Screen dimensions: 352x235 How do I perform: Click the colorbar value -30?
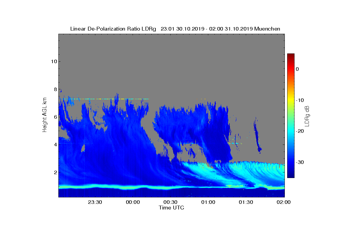(299, 162)
